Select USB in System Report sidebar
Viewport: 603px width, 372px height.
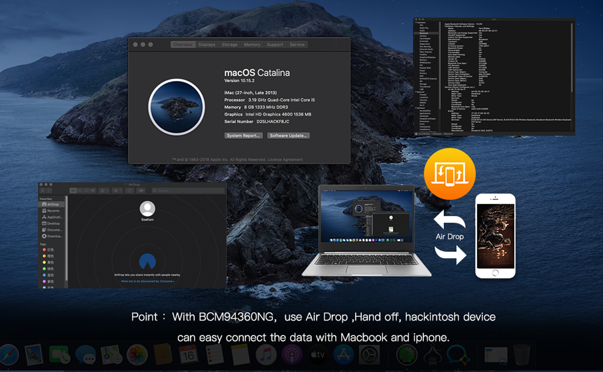(422, 90)
